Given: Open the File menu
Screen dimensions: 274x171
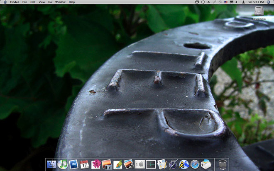Looking at the screenshot, I should (x=24, y=2).
